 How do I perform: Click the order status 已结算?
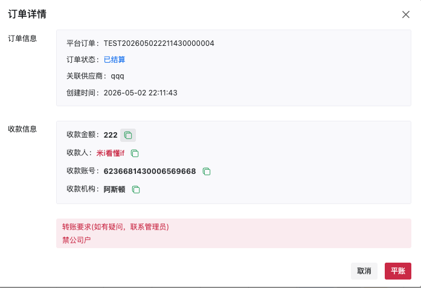[115, 60]
